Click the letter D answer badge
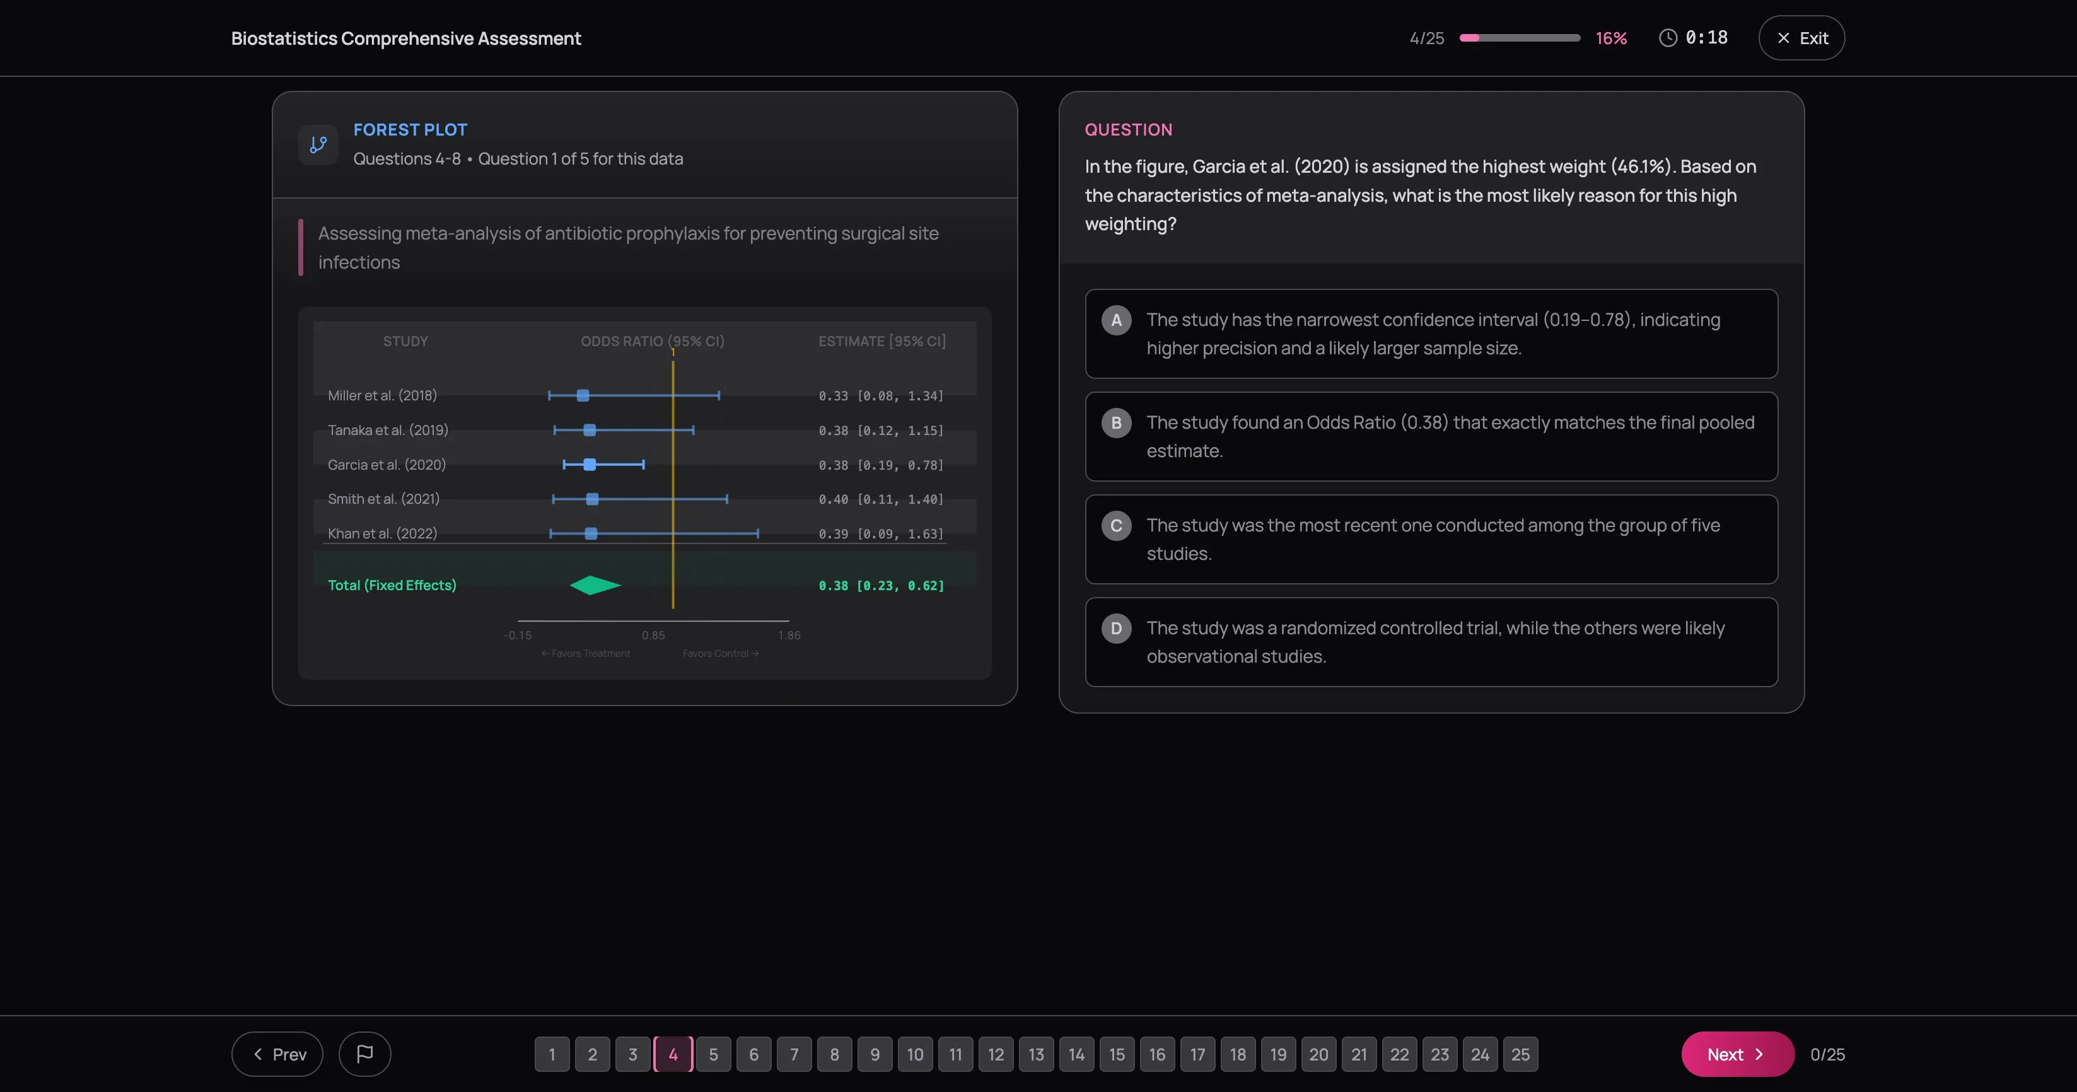Image resolution: width=2077 pixels, height=1092 pixels. (x=1117, y=628)
